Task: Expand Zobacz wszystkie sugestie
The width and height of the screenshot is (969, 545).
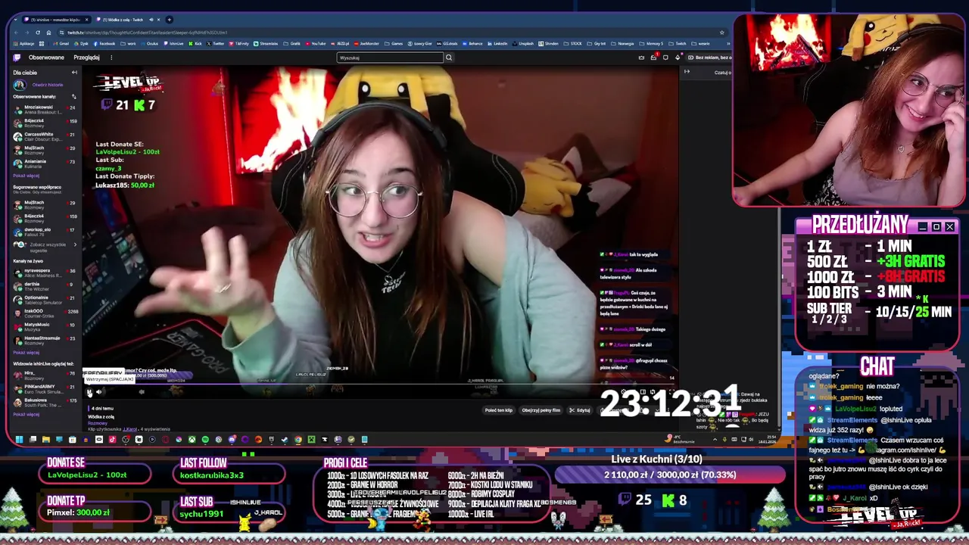Action: point(45,248)
